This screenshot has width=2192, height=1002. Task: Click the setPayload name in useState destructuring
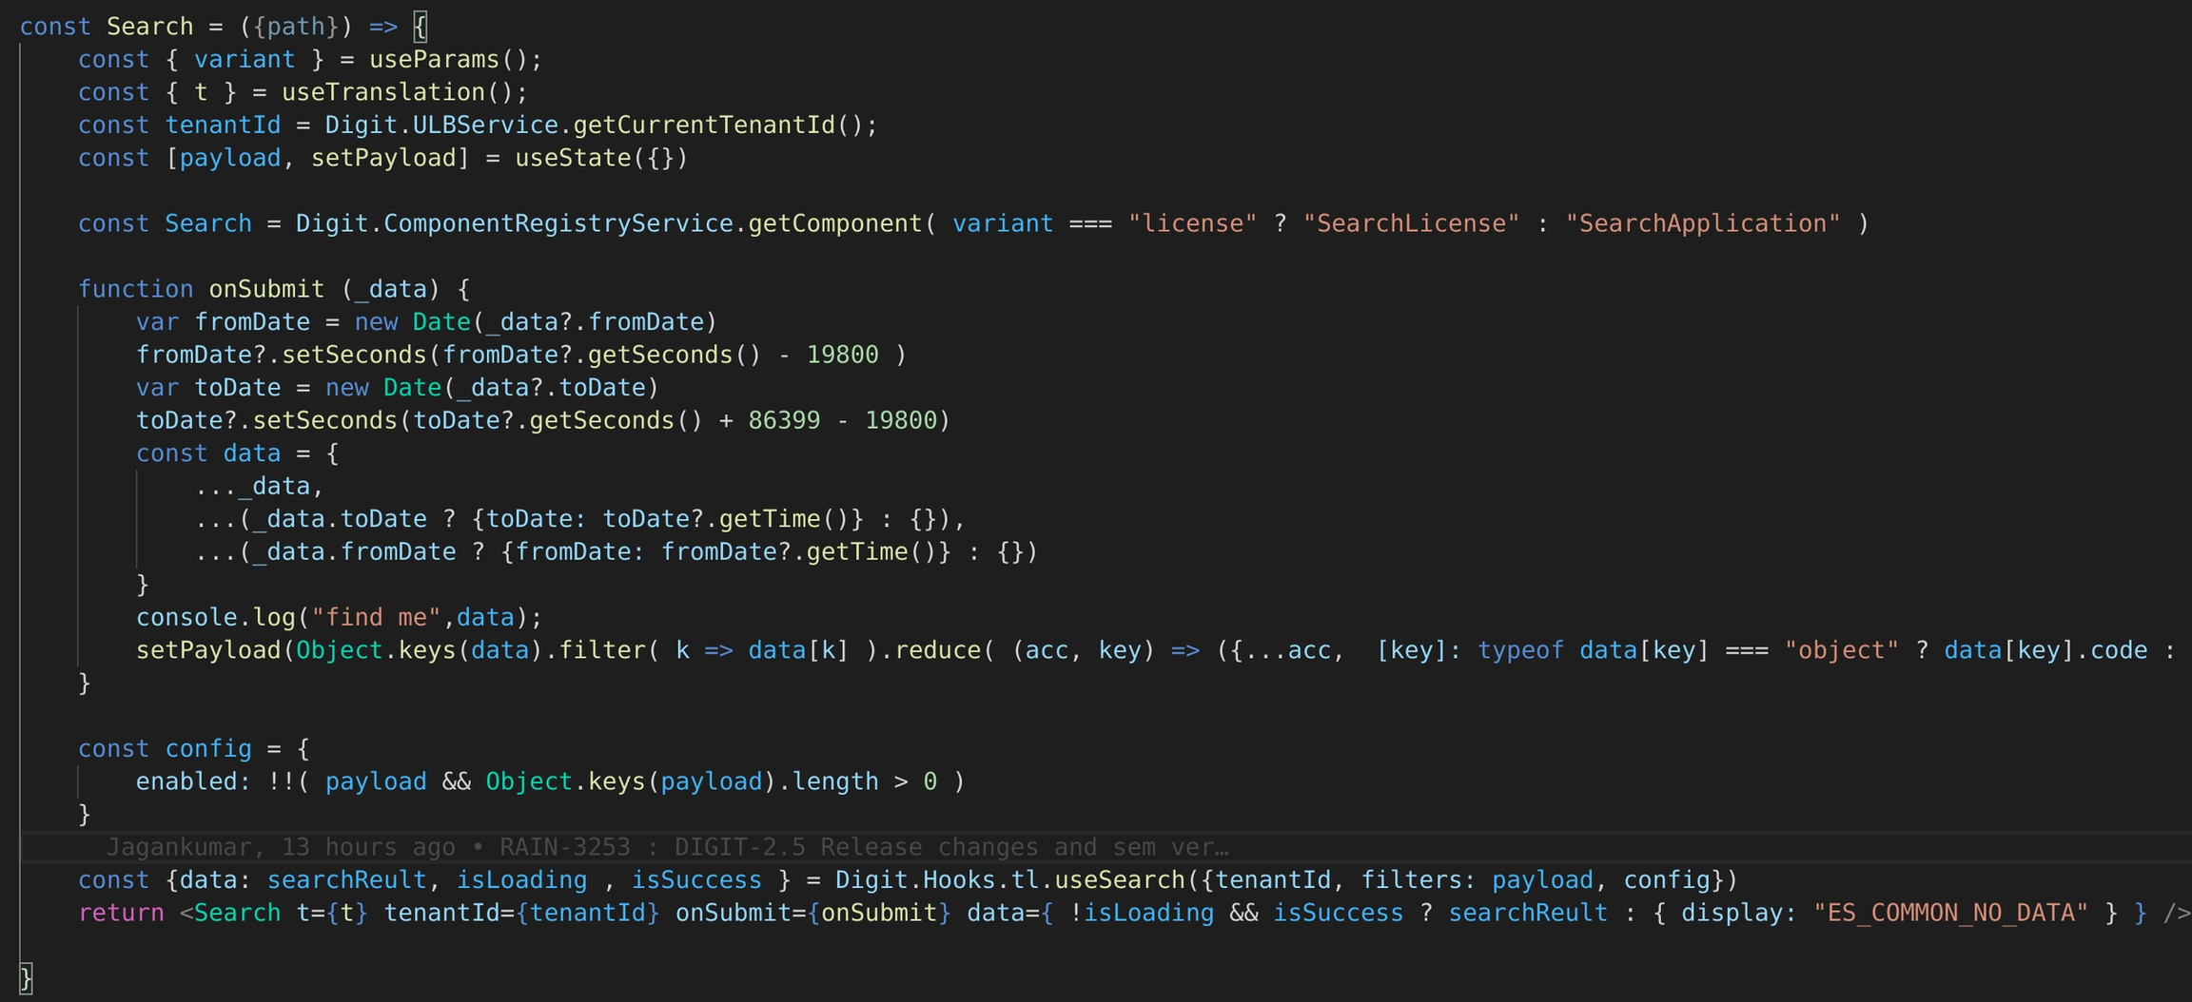click(x=383, y=158)
